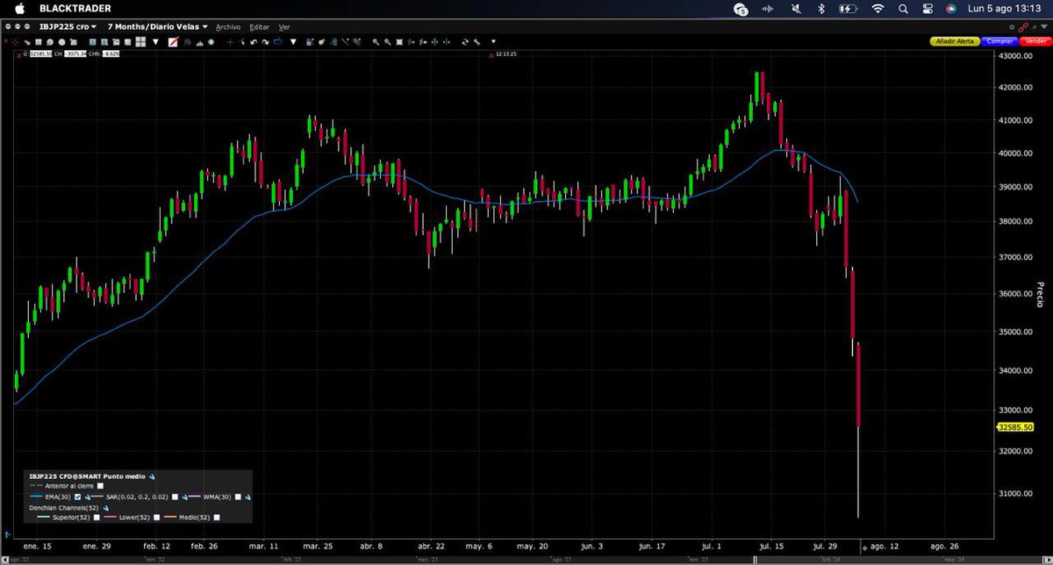Click the Siri icon in the menu bar

pos(950,8)
